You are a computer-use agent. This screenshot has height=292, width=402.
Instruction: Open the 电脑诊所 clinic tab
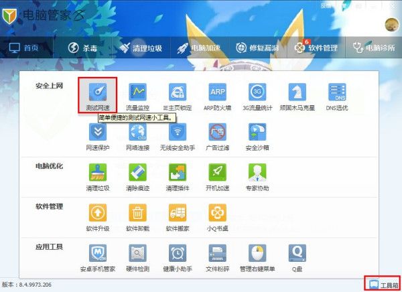[374, 48]
